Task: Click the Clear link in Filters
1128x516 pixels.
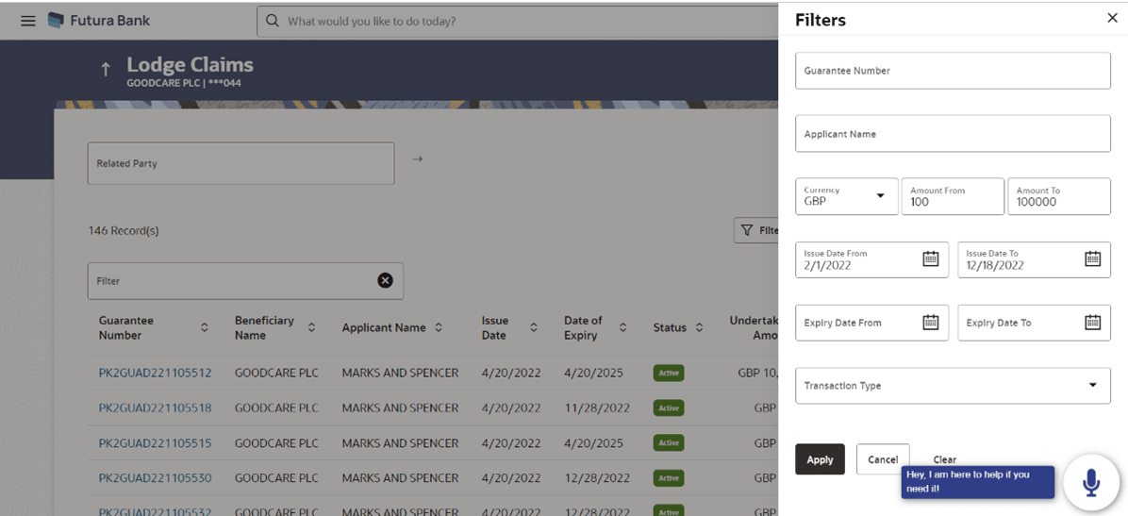Action: point(944,459)
